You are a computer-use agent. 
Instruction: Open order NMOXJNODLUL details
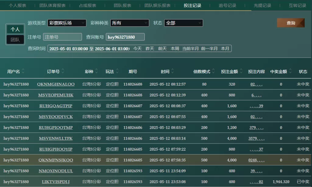click(x=56, y=171)
